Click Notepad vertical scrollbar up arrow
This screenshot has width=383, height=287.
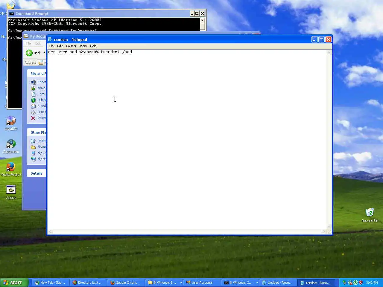(329, 53)
